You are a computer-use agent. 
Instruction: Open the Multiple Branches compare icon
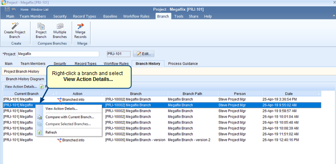pyautogui.click(x=60, y=26)
